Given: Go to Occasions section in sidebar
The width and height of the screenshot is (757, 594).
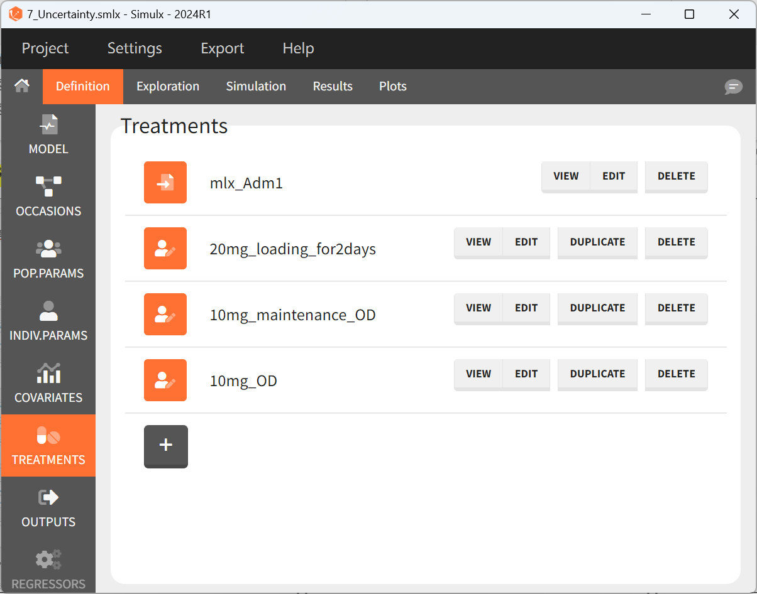Looking at the screenshot, I should coord(48,197).
